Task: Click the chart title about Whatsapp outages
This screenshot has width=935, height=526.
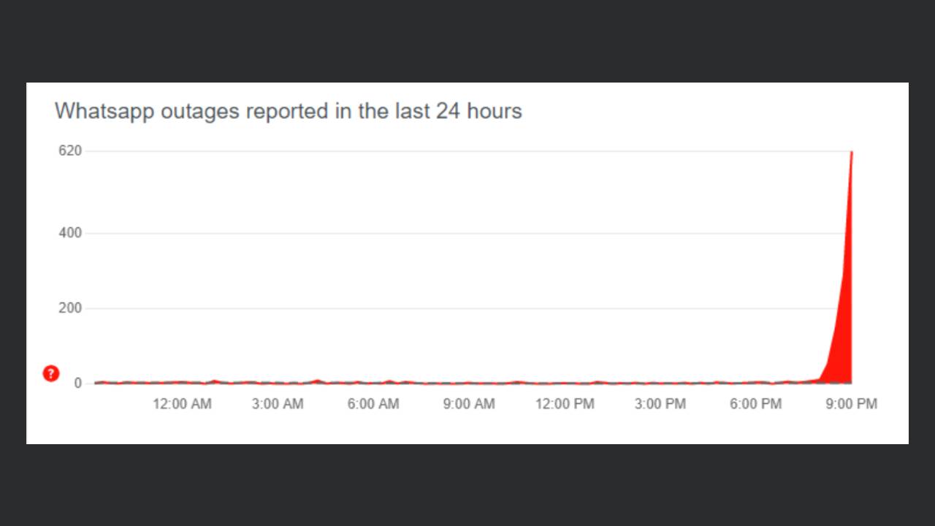Action: tap(288, 111)
